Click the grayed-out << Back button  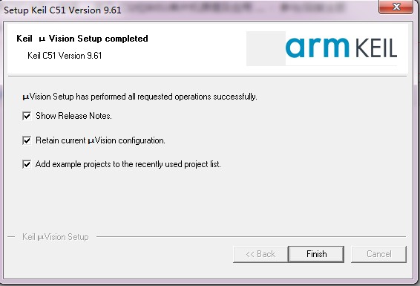(x=260, y=254)
